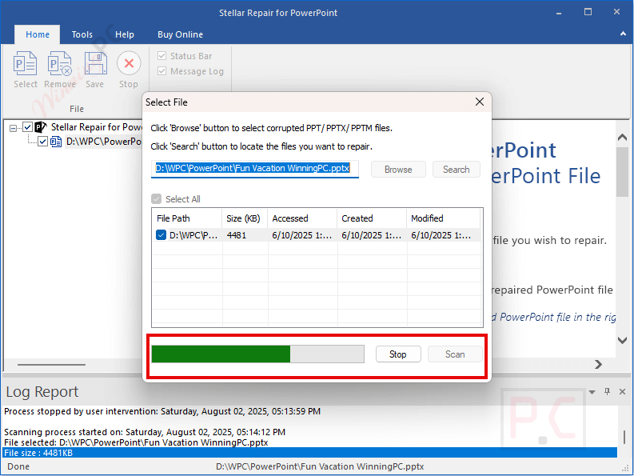
Task: Collapse the ribbon with the up chevron
Action: pyautogui.click(x=623, y=34)
